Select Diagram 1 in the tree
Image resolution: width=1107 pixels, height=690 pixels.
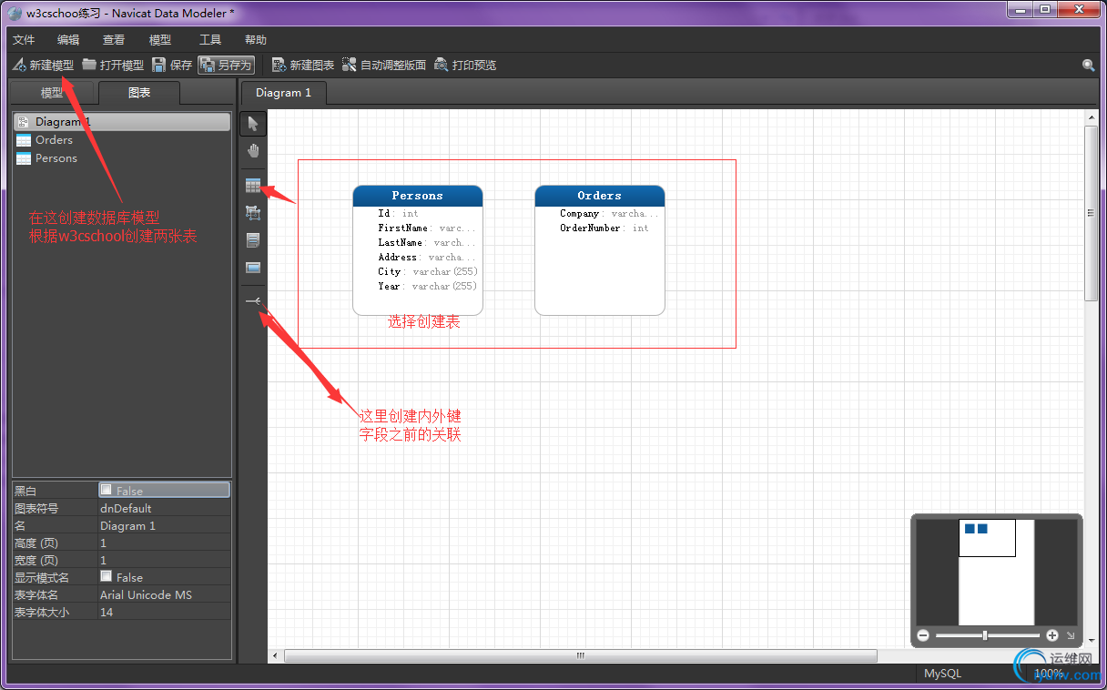point(122,122)
